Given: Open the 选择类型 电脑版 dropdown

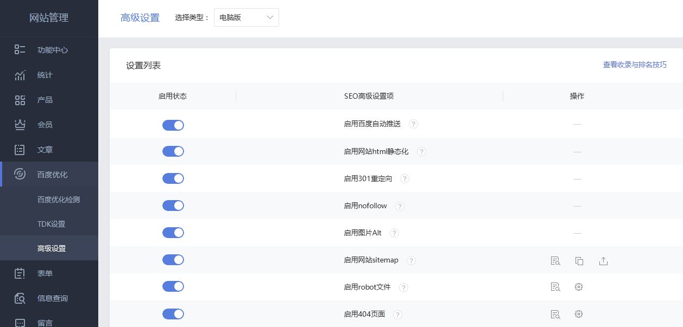Looking at the screenshot, I should (246, 17).
